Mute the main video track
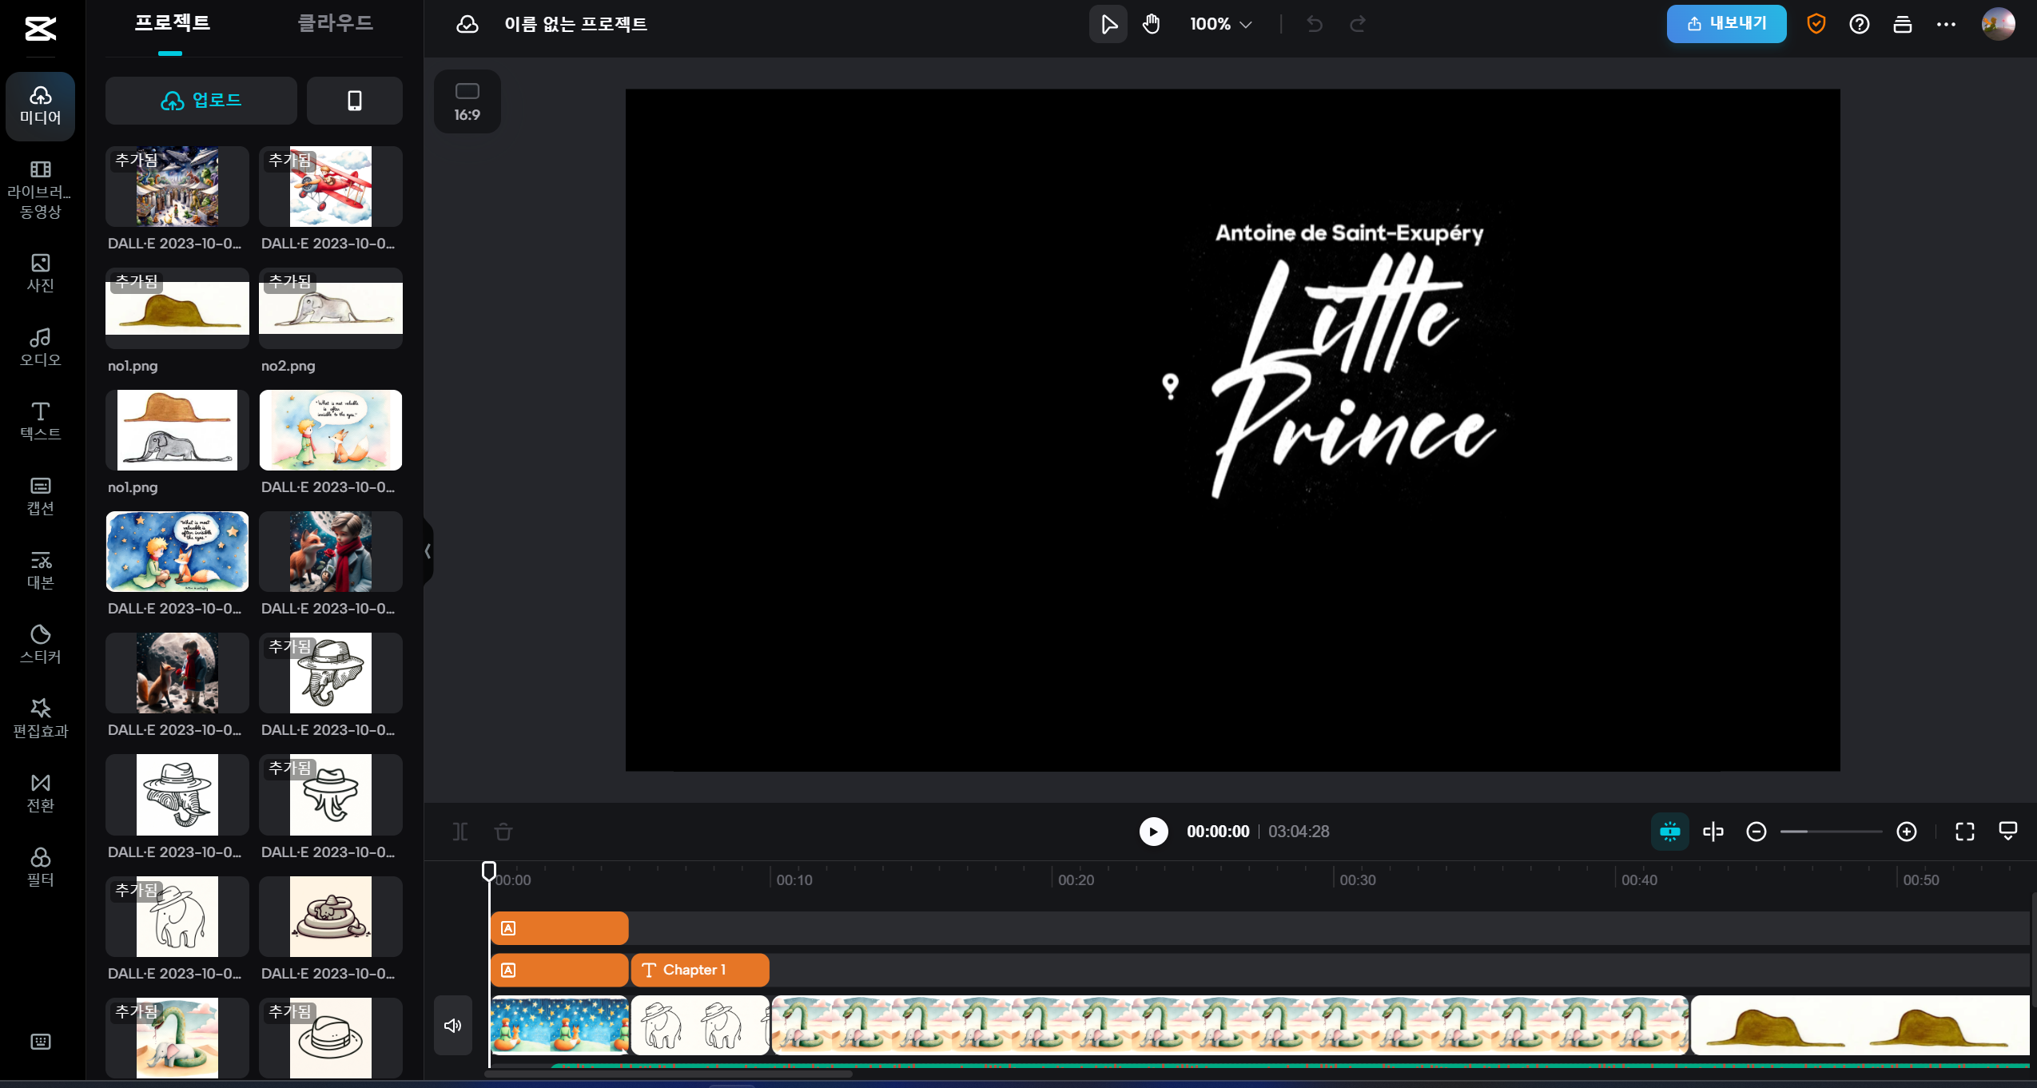Viewport: 2037px width, 1088px height. click(452, 1025)
